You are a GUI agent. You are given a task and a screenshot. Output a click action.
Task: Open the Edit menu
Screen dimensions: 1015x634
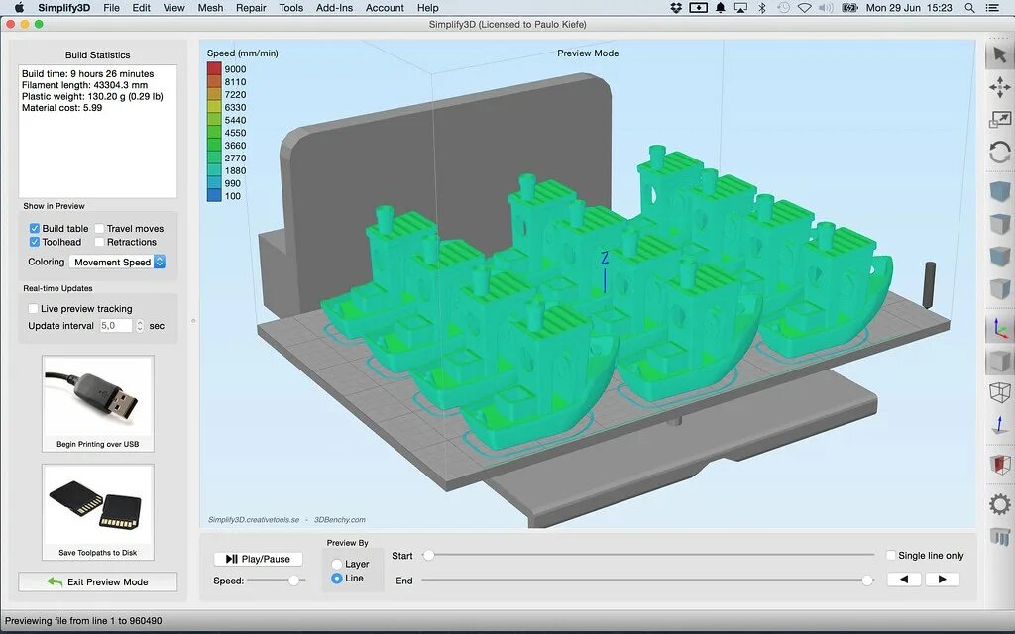tap(141, 8)
